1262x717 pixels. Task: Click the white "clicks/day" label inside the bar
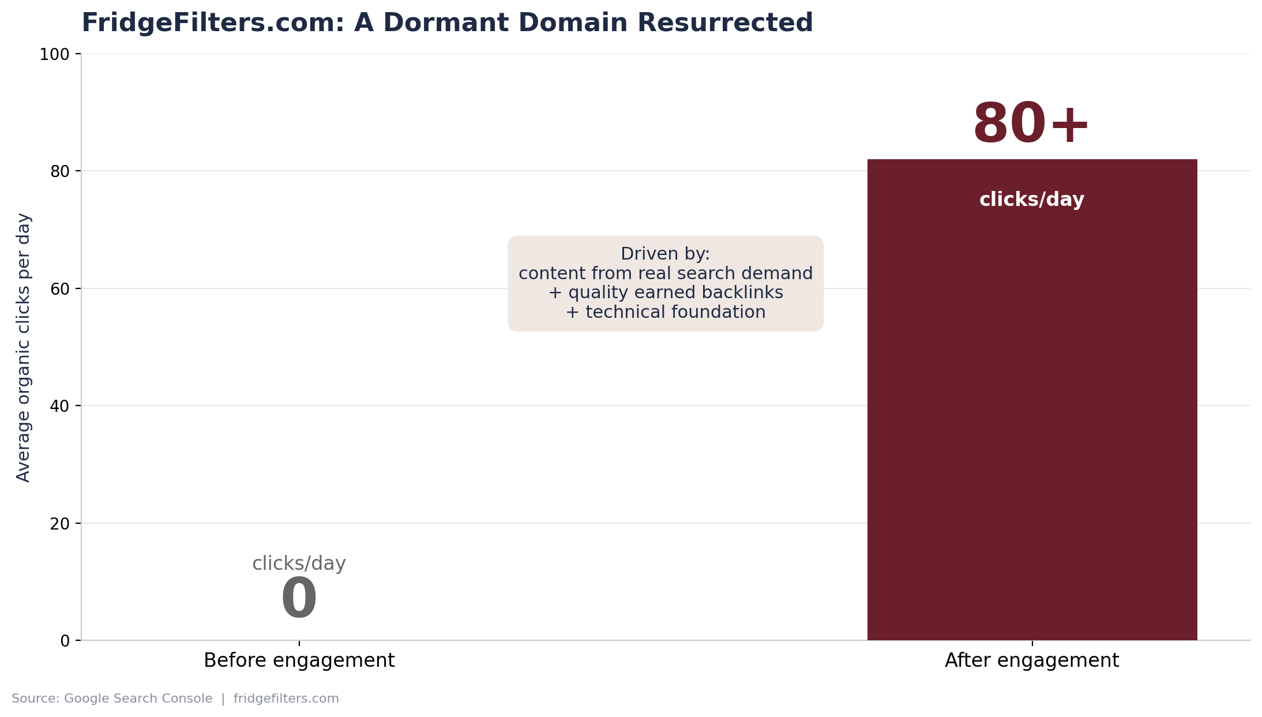(1032, 200)
